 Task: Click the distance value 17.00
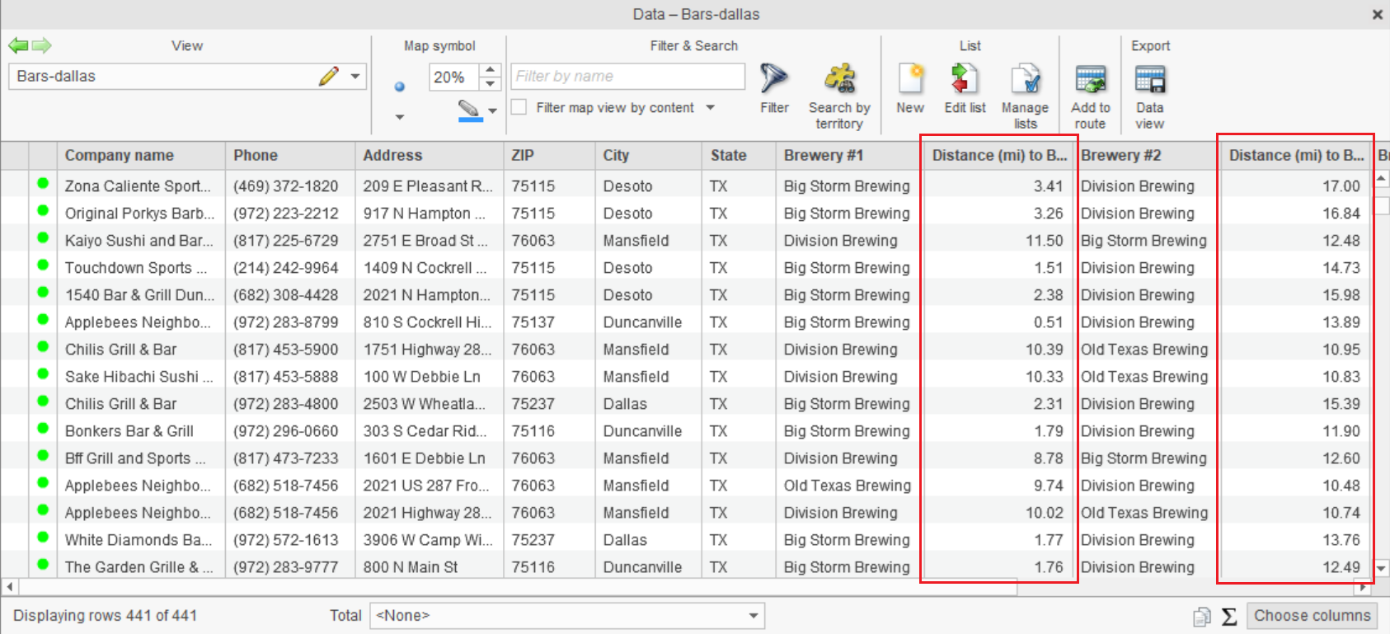(1341, 186)
